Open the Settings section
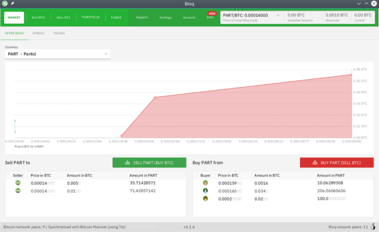The image size is (379, 232). coord(165,18)
